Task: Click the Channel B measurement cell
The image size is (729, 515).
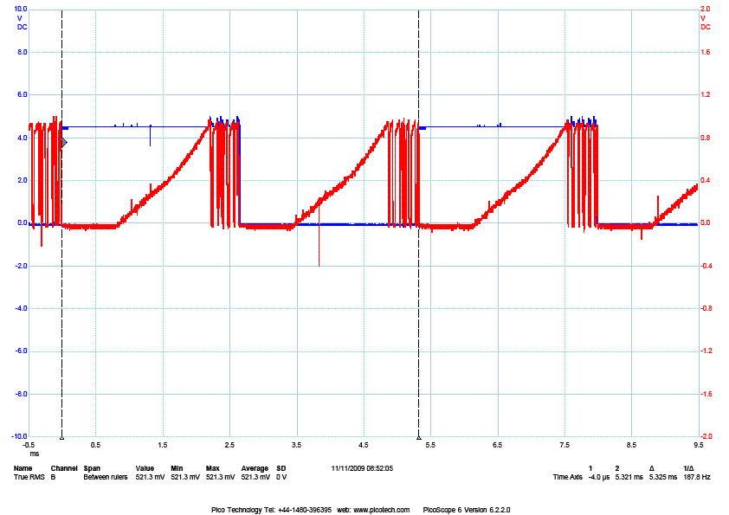Action: tap(54, 477)
